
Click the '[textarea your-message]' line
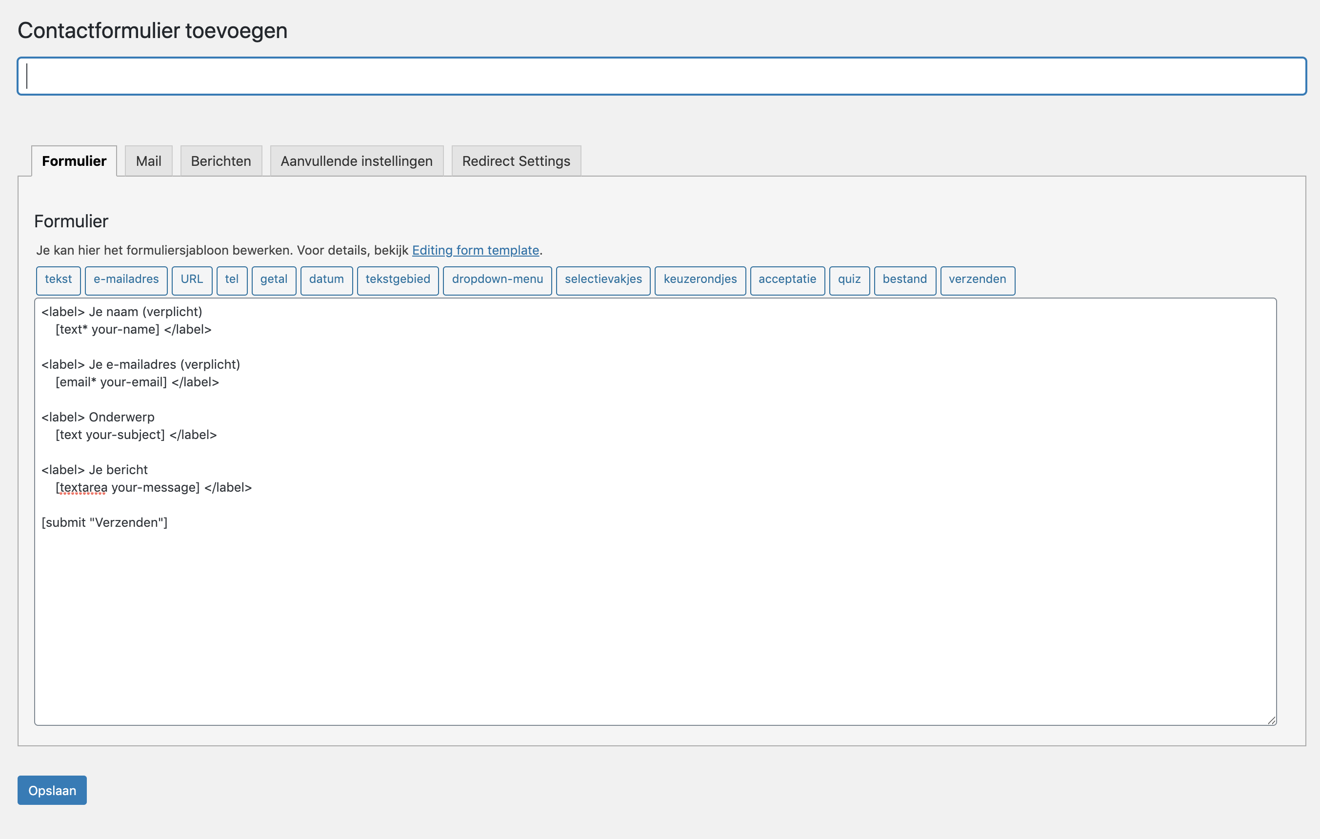[154, 487]
